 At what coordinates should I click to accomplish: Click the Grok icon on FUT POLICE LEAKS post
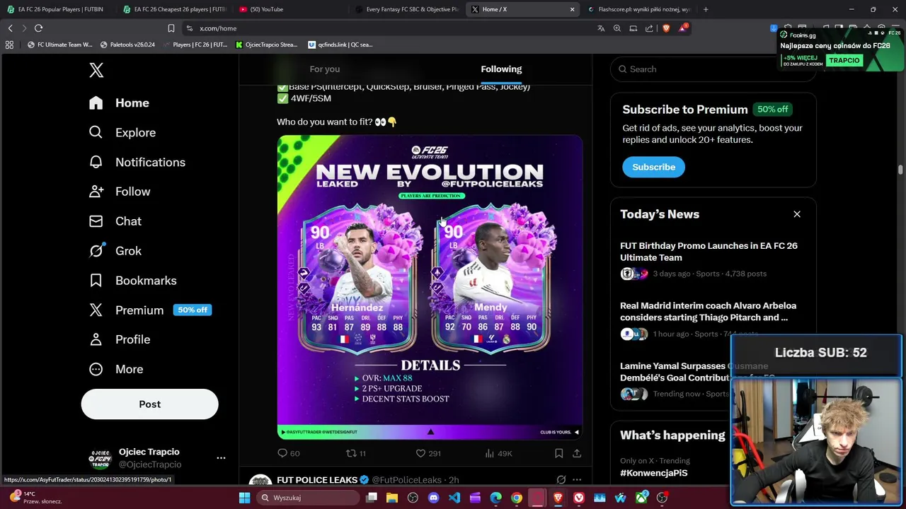(x=561, y=480)
